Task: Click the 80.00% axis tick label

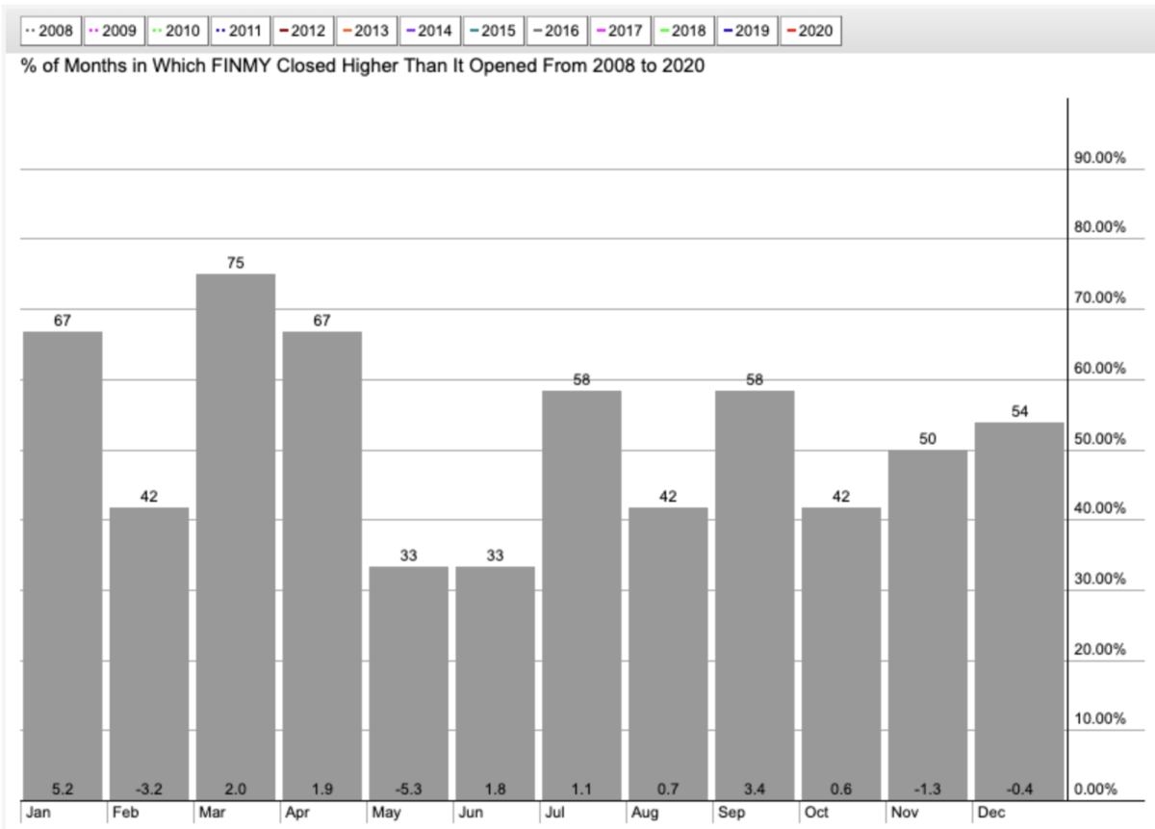Action: (1098, 228)
